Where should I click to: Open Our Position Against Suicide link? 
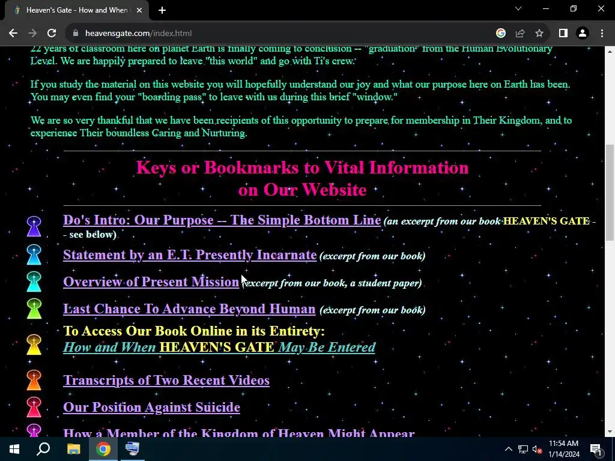click(151, 408)
